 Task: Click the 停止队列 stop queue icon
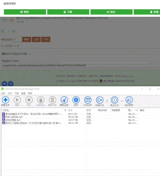point(114,100)
